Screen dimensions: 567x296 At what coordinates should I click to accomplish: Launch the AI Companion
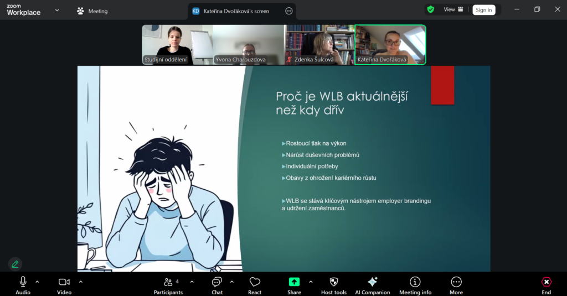click(372, 284)
